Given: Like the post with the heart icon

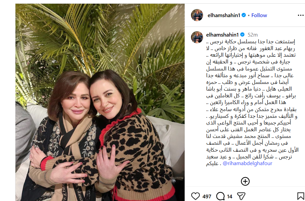Looking at the screenshot, I should (195, 196).
